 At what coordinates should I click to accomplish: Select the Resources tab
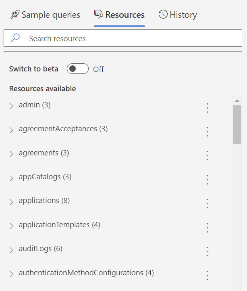[119, 15]
